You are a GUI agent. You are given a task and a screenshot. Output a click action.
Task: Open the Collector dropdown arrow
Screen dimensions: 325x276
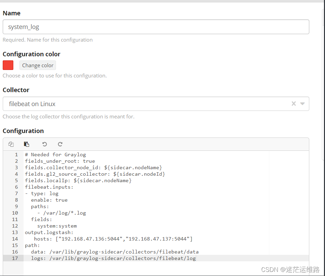[302, 104]
